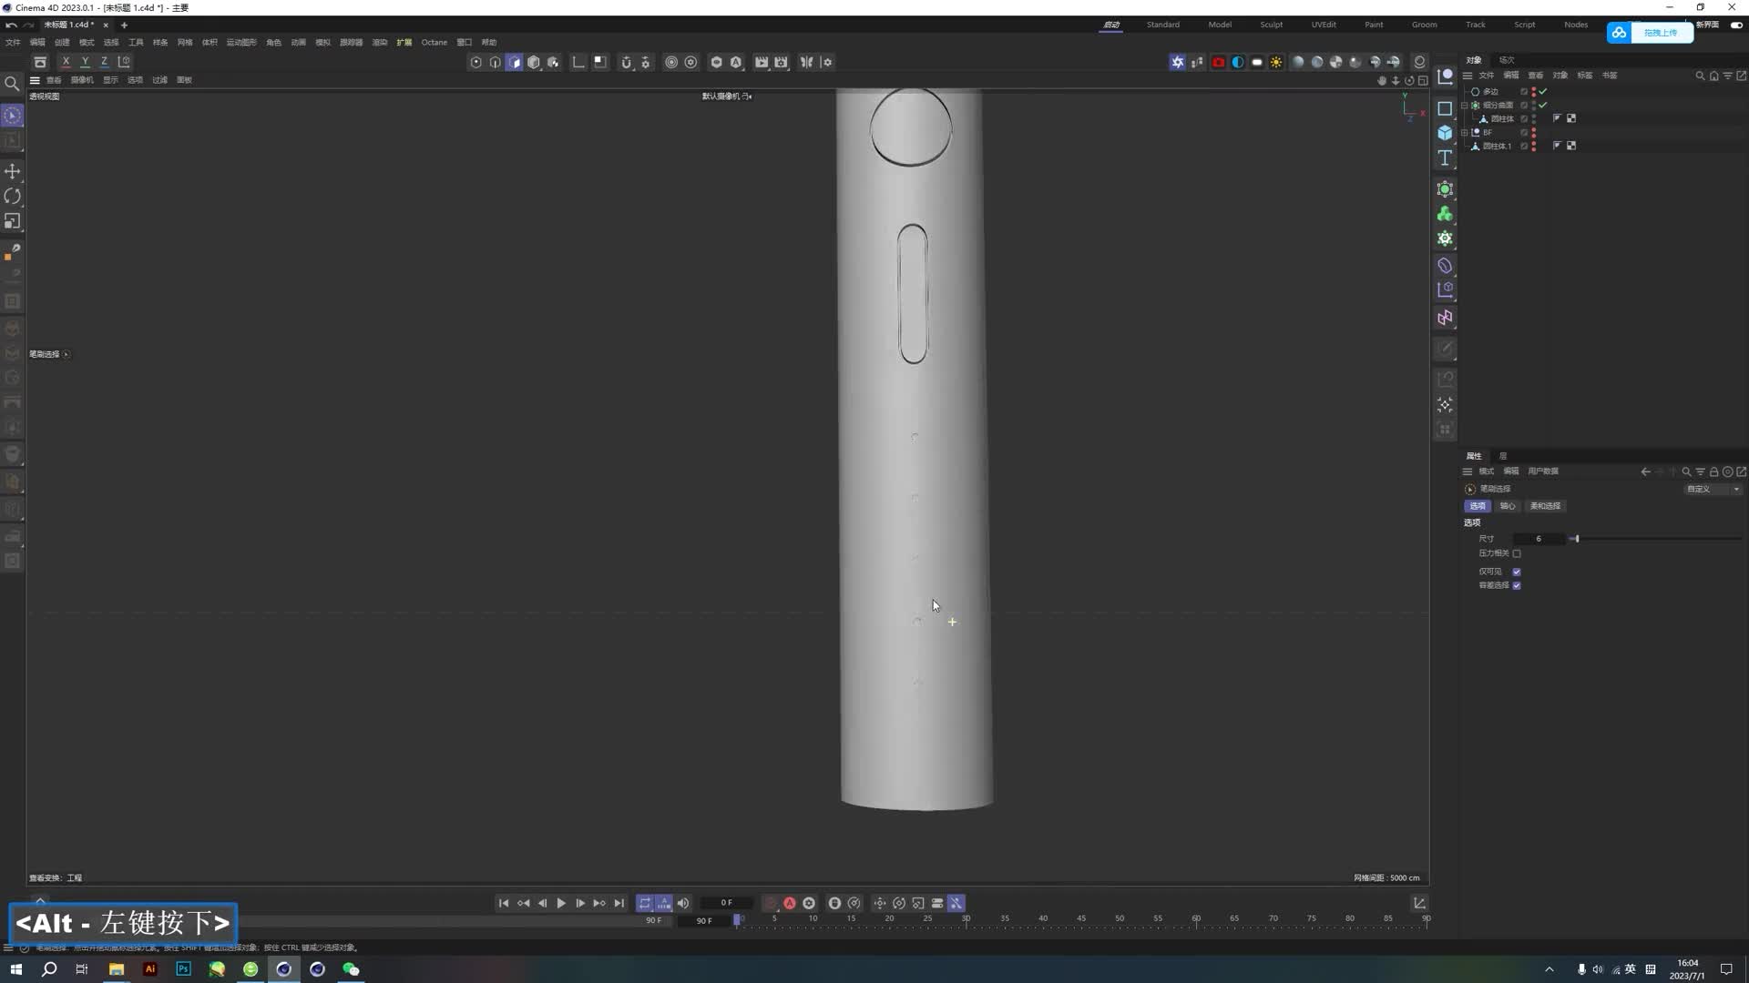Toggle the green check on 多边 object

coord(1543,91)
